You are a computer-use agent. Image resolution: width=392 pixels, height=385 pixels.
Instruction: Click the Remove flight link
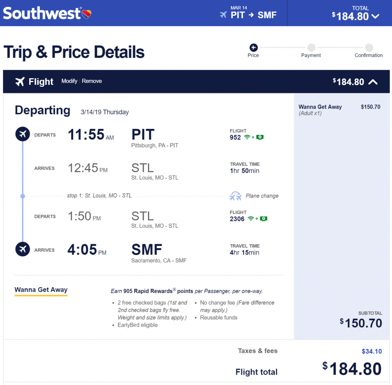click(x=92, y=81)
